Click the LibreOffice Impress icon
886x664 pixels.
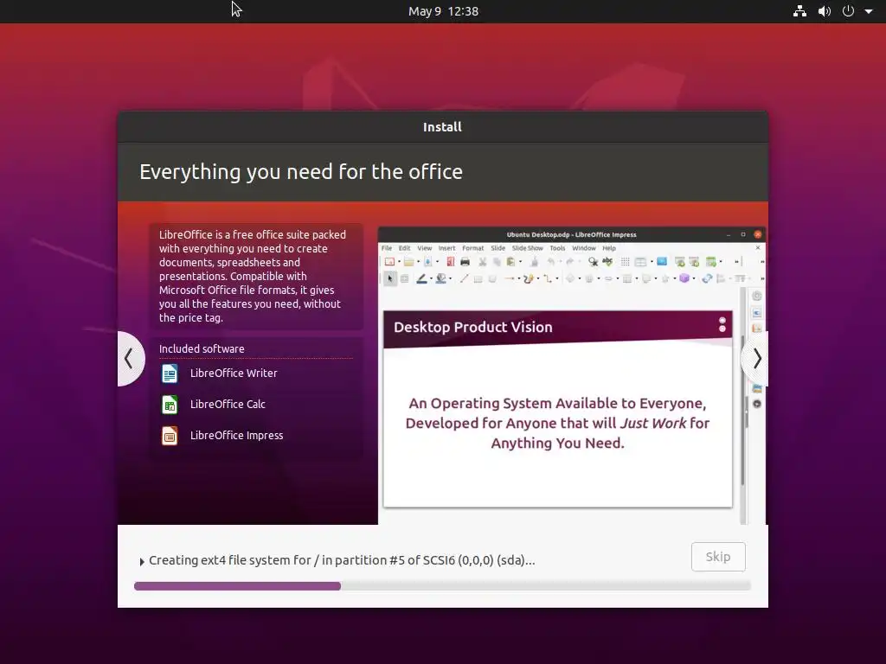click(x=170, y=436)
